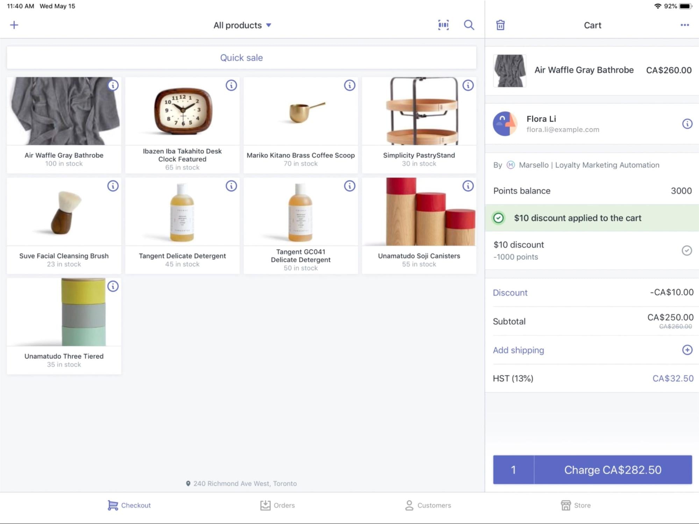Screen dimensions: 699x524
Task: Click the Charge CA$282.50 button
Action: (x=613, y=470)
